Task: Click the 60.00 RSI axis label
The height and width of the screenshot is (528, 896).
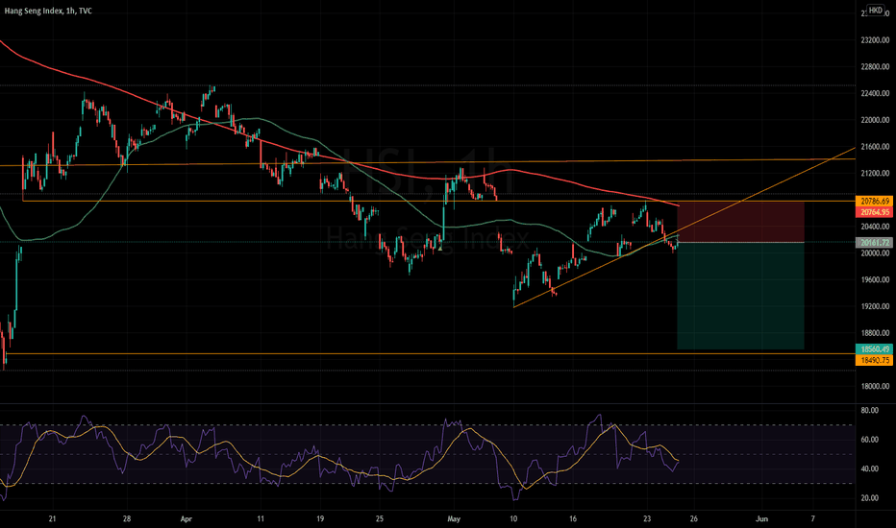Action: (x=870, y=440)
